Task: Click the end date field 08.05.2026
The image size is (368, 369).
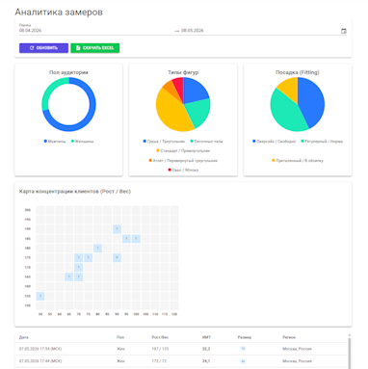Action: [193, 31]
